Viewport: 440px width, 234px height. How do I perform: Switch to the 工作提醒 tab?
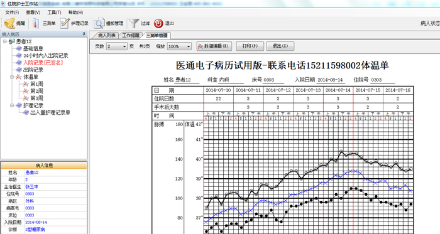[131, 36]
